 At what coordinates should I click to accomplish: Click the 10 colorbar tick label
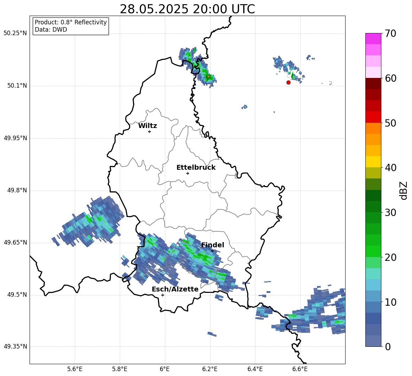390,302
